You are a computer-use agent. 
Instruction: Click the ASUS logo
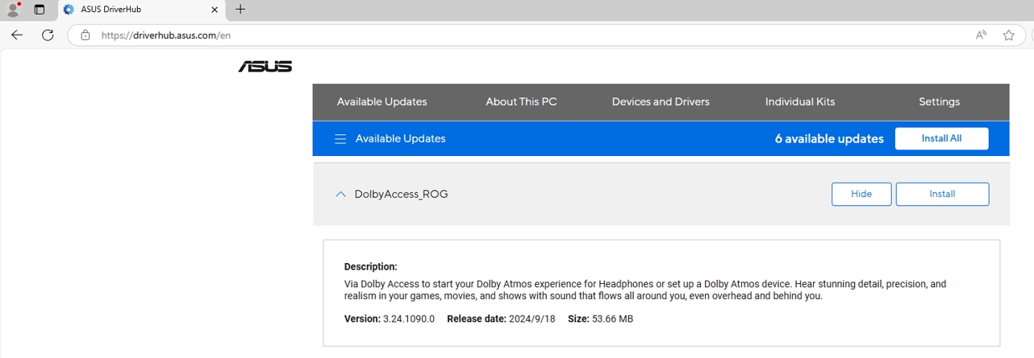265,67
